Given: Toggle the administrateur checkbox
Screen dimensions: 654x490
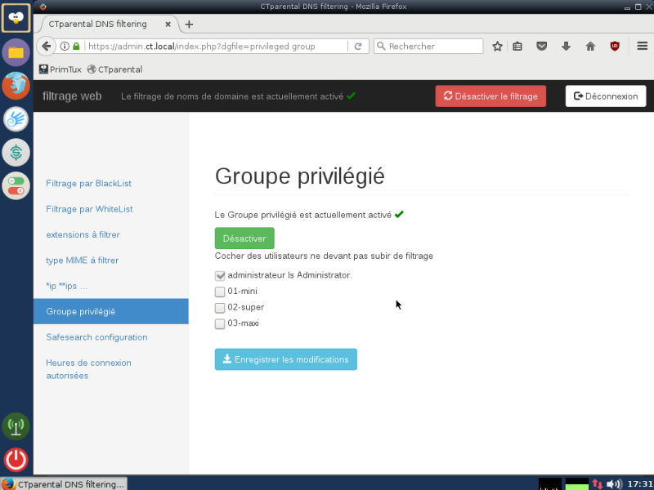Looking at the screenshot, I should pyautogui.click(x=220, y=276).
